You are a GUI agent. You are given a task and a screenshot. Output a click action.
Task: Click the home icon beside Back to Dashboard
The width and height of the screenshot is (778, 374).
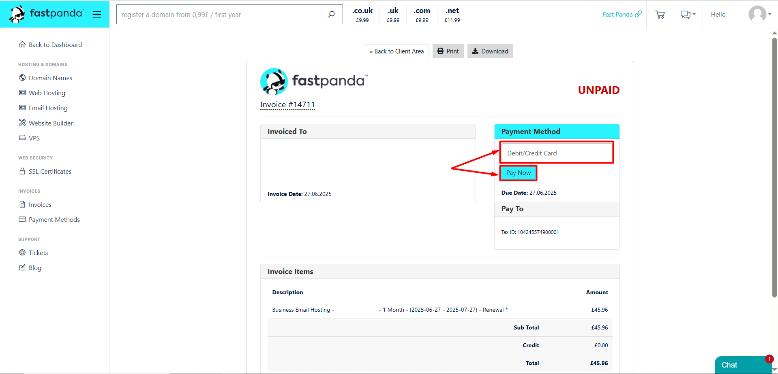tap(22, 45)
